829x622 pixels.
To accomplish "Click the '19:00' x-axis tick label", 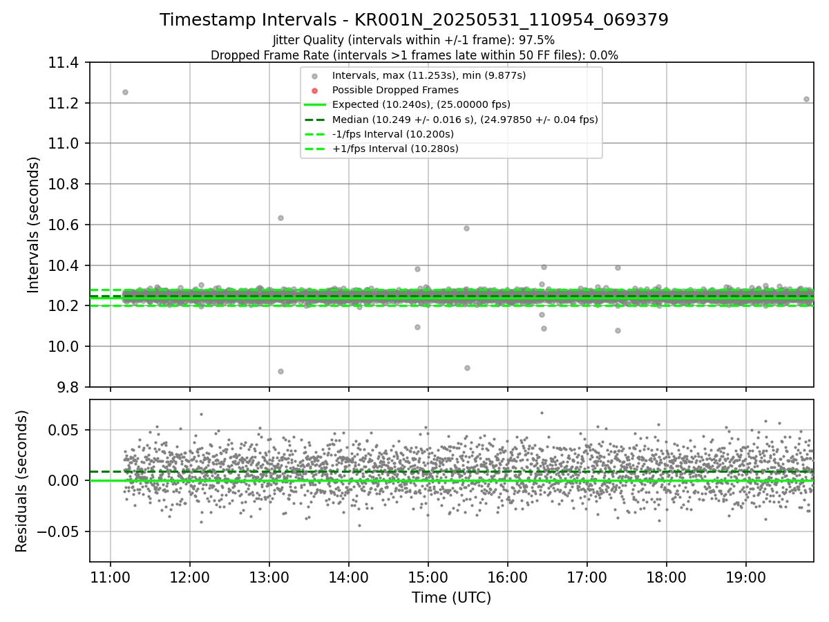I will coord(745,577).
